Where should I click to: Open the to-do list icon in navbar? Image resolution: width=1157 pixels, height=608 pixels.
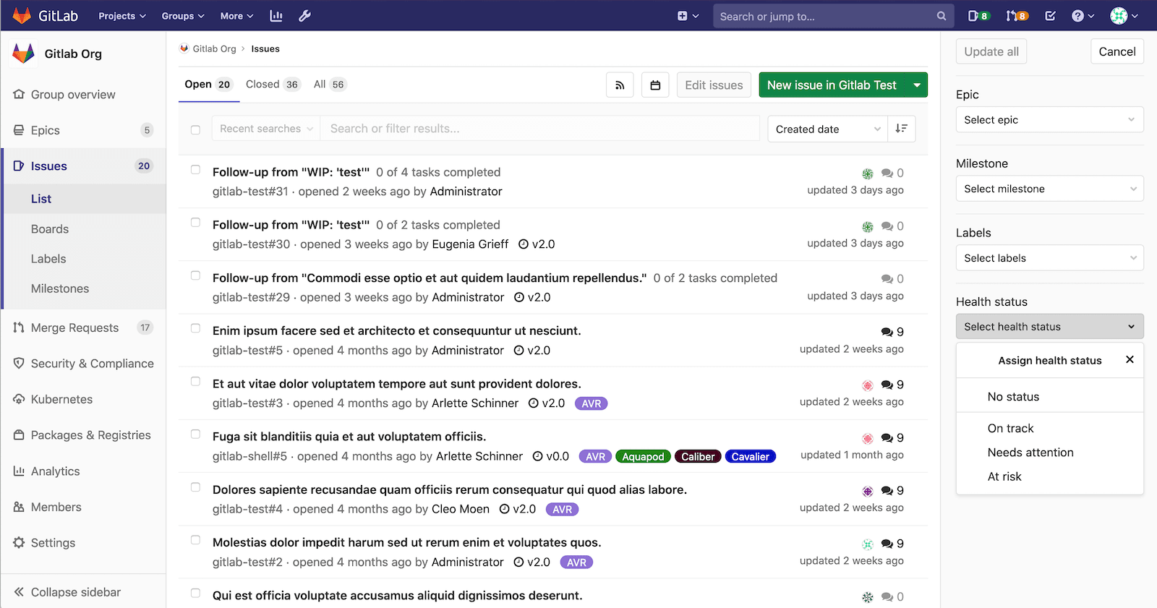click(1050, 16)
